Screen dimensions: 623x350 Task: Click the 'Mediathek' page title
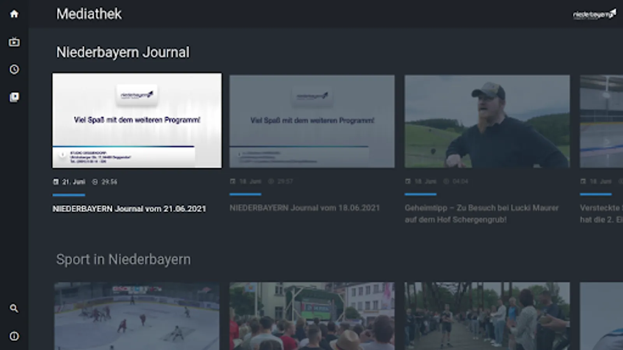click(x=89, y=14)
